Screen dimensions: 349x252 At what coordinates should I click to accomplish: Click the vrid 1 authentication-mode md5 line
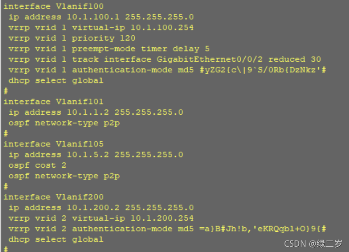pyautogui.click(x=167, y=70)
